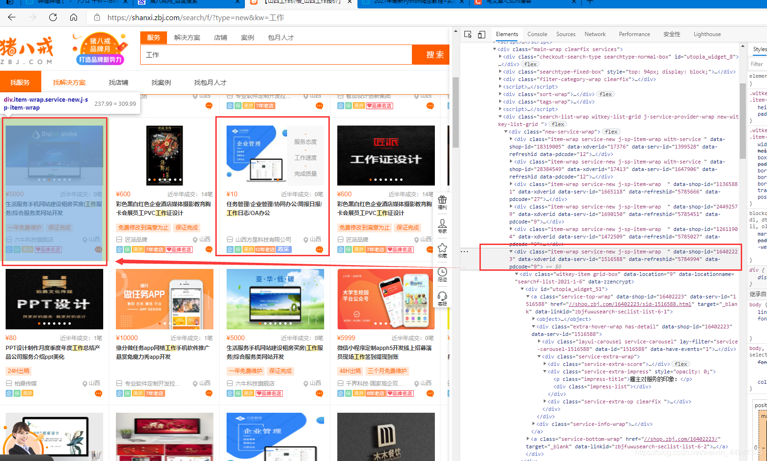Collapse the utopia_widget_51 div node
The width and height of the screenshot is (767, 461).
tap(522, 289)
